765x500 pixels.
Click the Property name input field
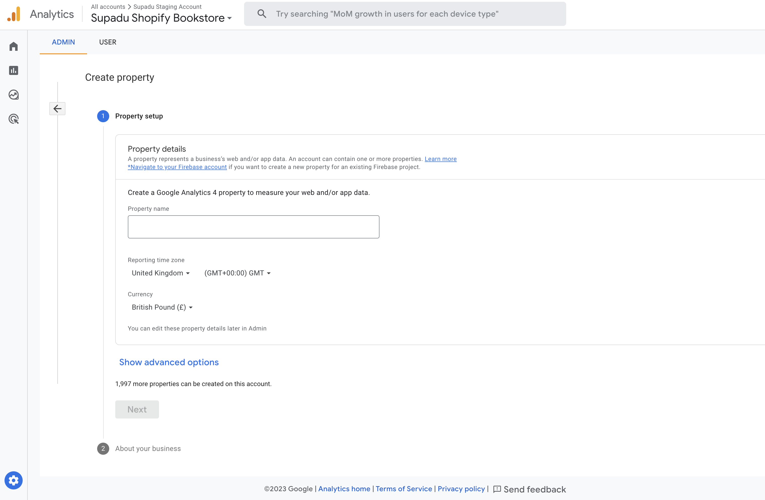coord(253,227)
